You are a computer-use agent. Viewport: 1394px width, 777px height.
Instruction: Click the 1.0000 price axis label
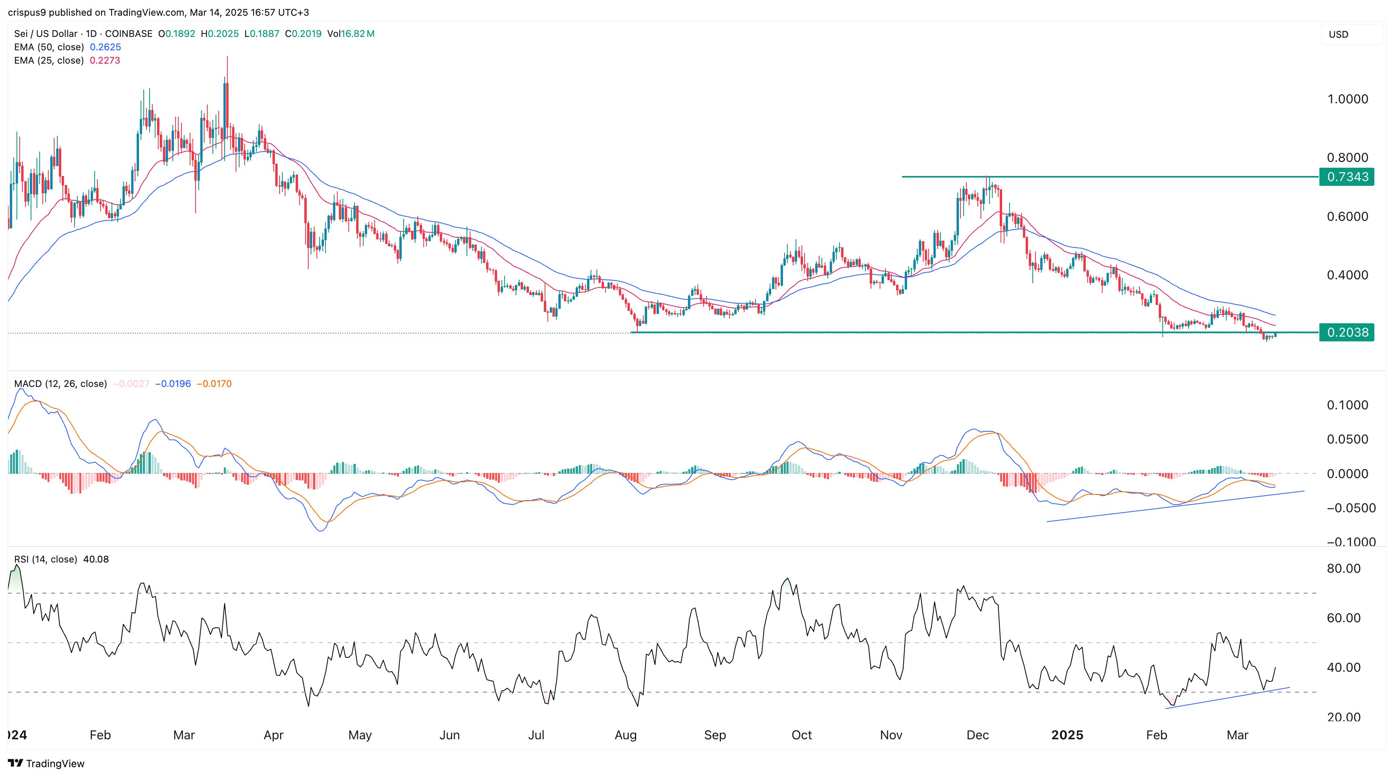coord(1347,99)
